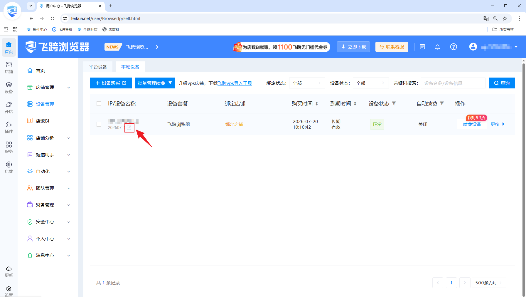Open the 设备 icon in left rail
The width and height of the screenshot is (526, 297).
coord(9,88)
